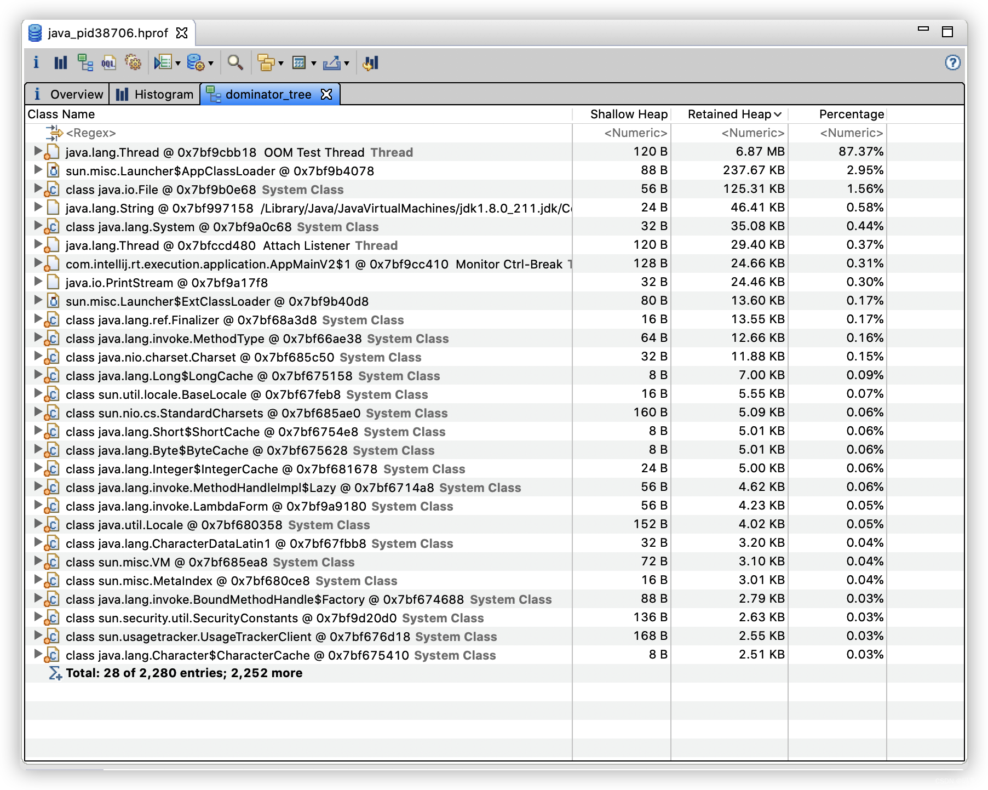This screenshot has height=790, width=988.
Task: Expand the class java.lang.System row
Action: (x=37, y=225)
